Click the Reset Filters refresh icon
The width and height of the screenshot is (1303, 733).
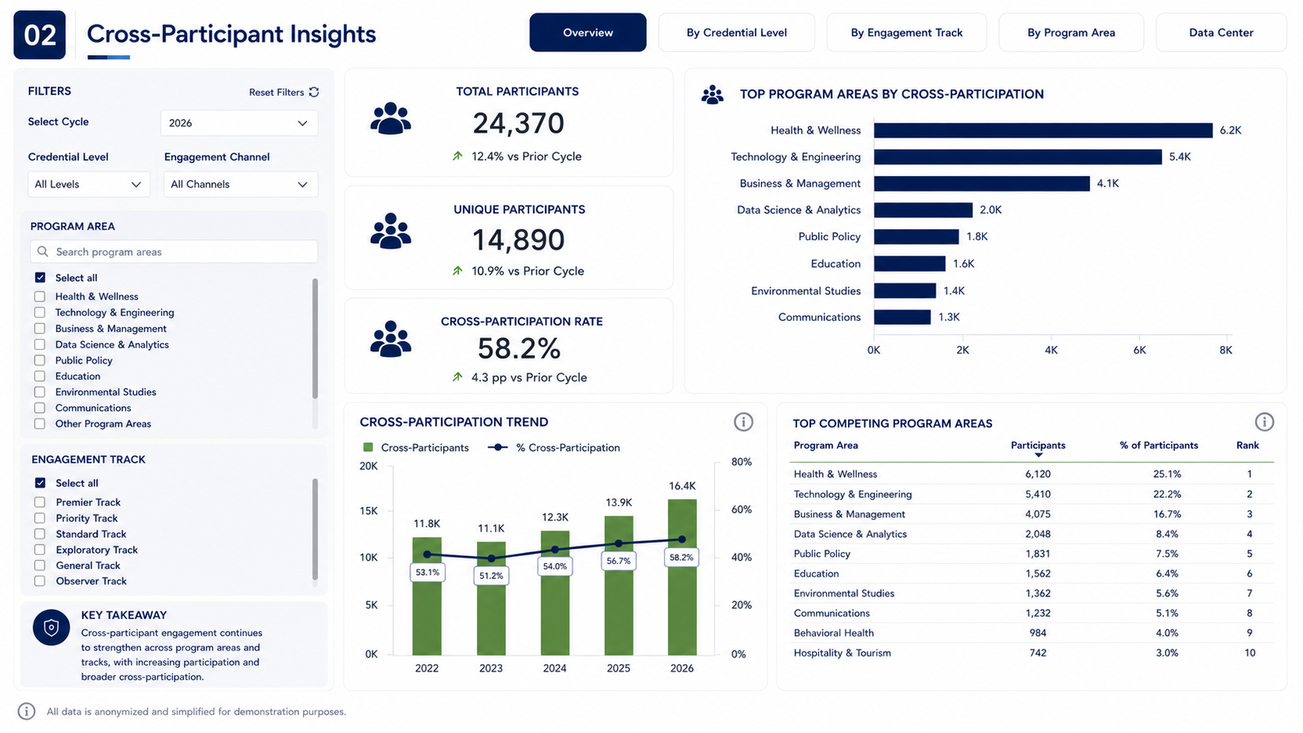click(x=314, y=92)
